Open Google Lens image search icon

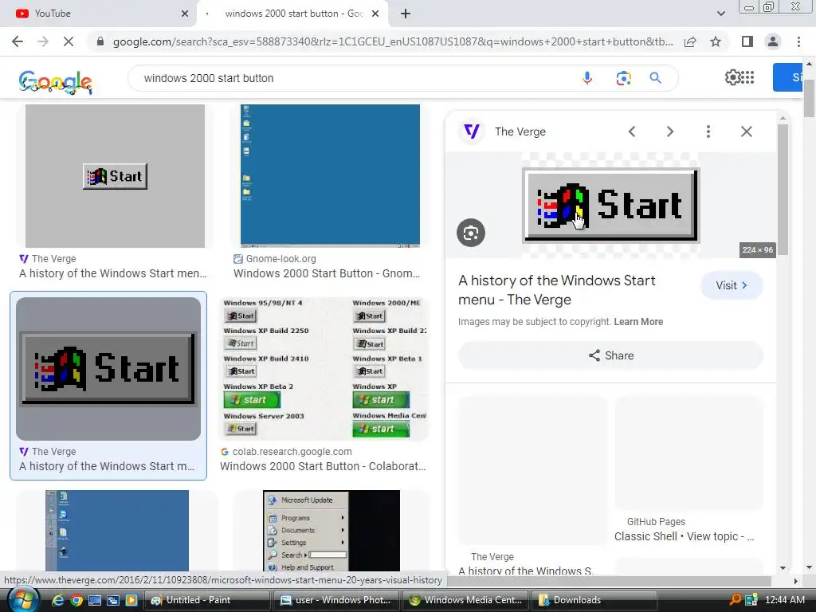coord(623,78)
